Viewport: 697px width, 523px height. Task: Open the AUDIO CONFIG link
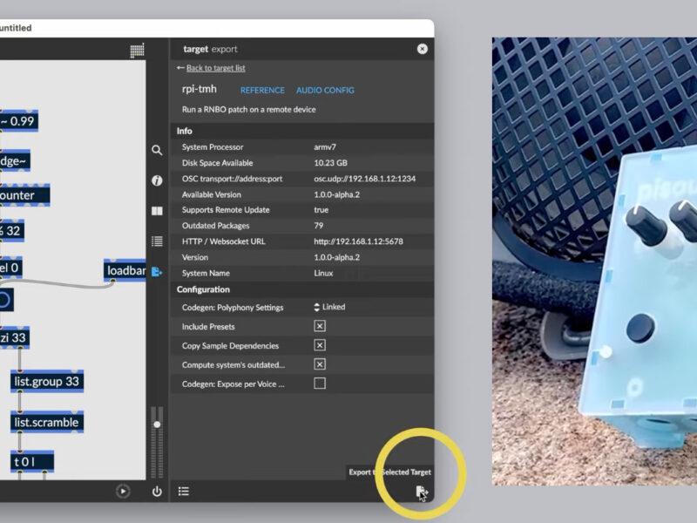click(x=325, y=91)
